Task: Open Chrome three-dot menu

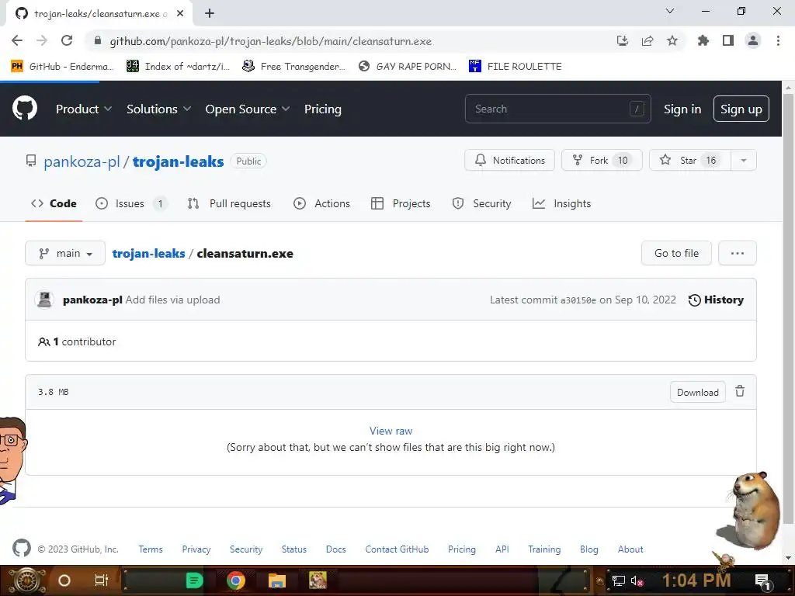Action: point(778,40)
